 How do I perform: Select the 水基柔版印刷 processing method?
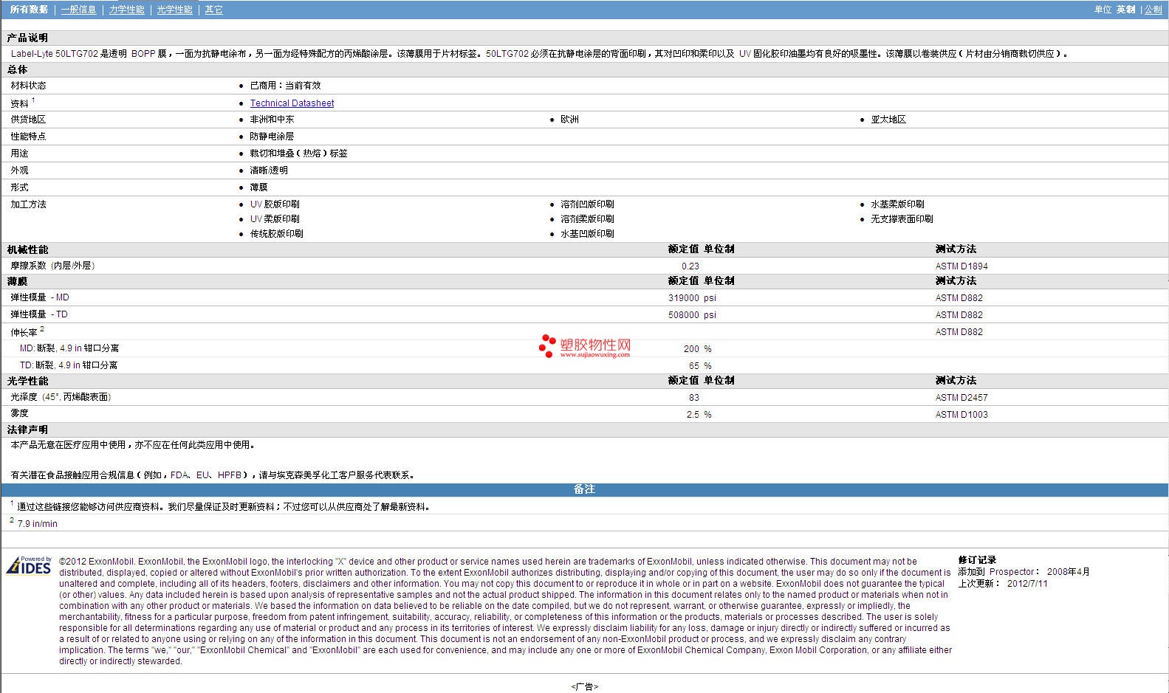[897, 204]
